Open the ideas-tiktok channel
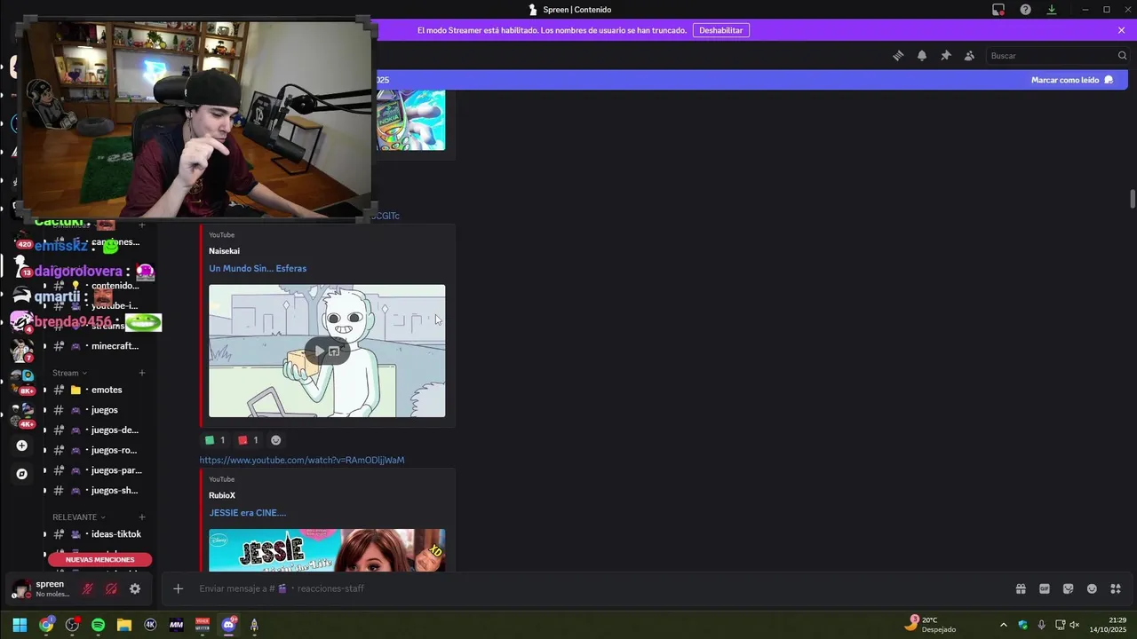Viewport: 1137px width, 639px height. (x=98, y=534)
